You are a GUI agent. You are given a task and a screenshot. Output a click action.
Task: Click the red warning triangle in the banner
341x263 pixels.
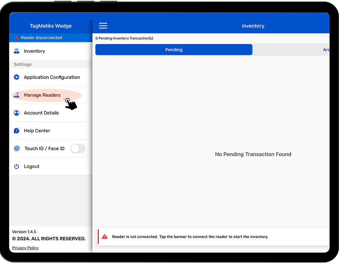click(105, 237)
